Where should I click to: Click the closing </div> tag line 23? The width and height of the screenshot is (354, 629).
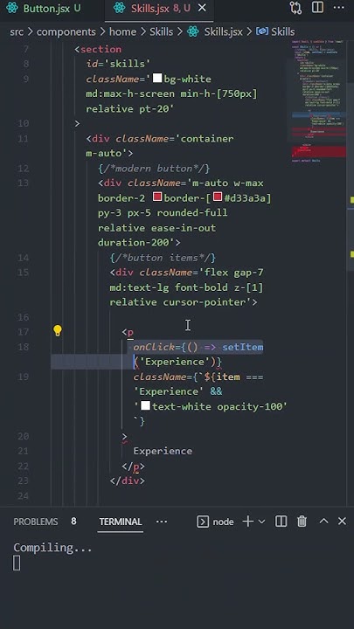click(128, 480)
